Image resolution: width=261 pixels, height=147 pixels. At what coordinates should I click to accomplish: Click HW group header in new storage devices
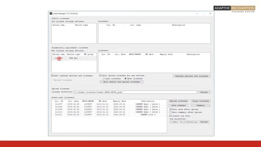coord(88,54)
